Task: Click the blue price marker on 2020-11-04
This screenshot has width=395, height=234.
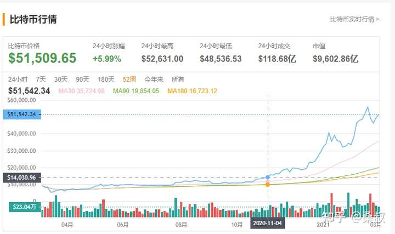Action: click(268, 178)
